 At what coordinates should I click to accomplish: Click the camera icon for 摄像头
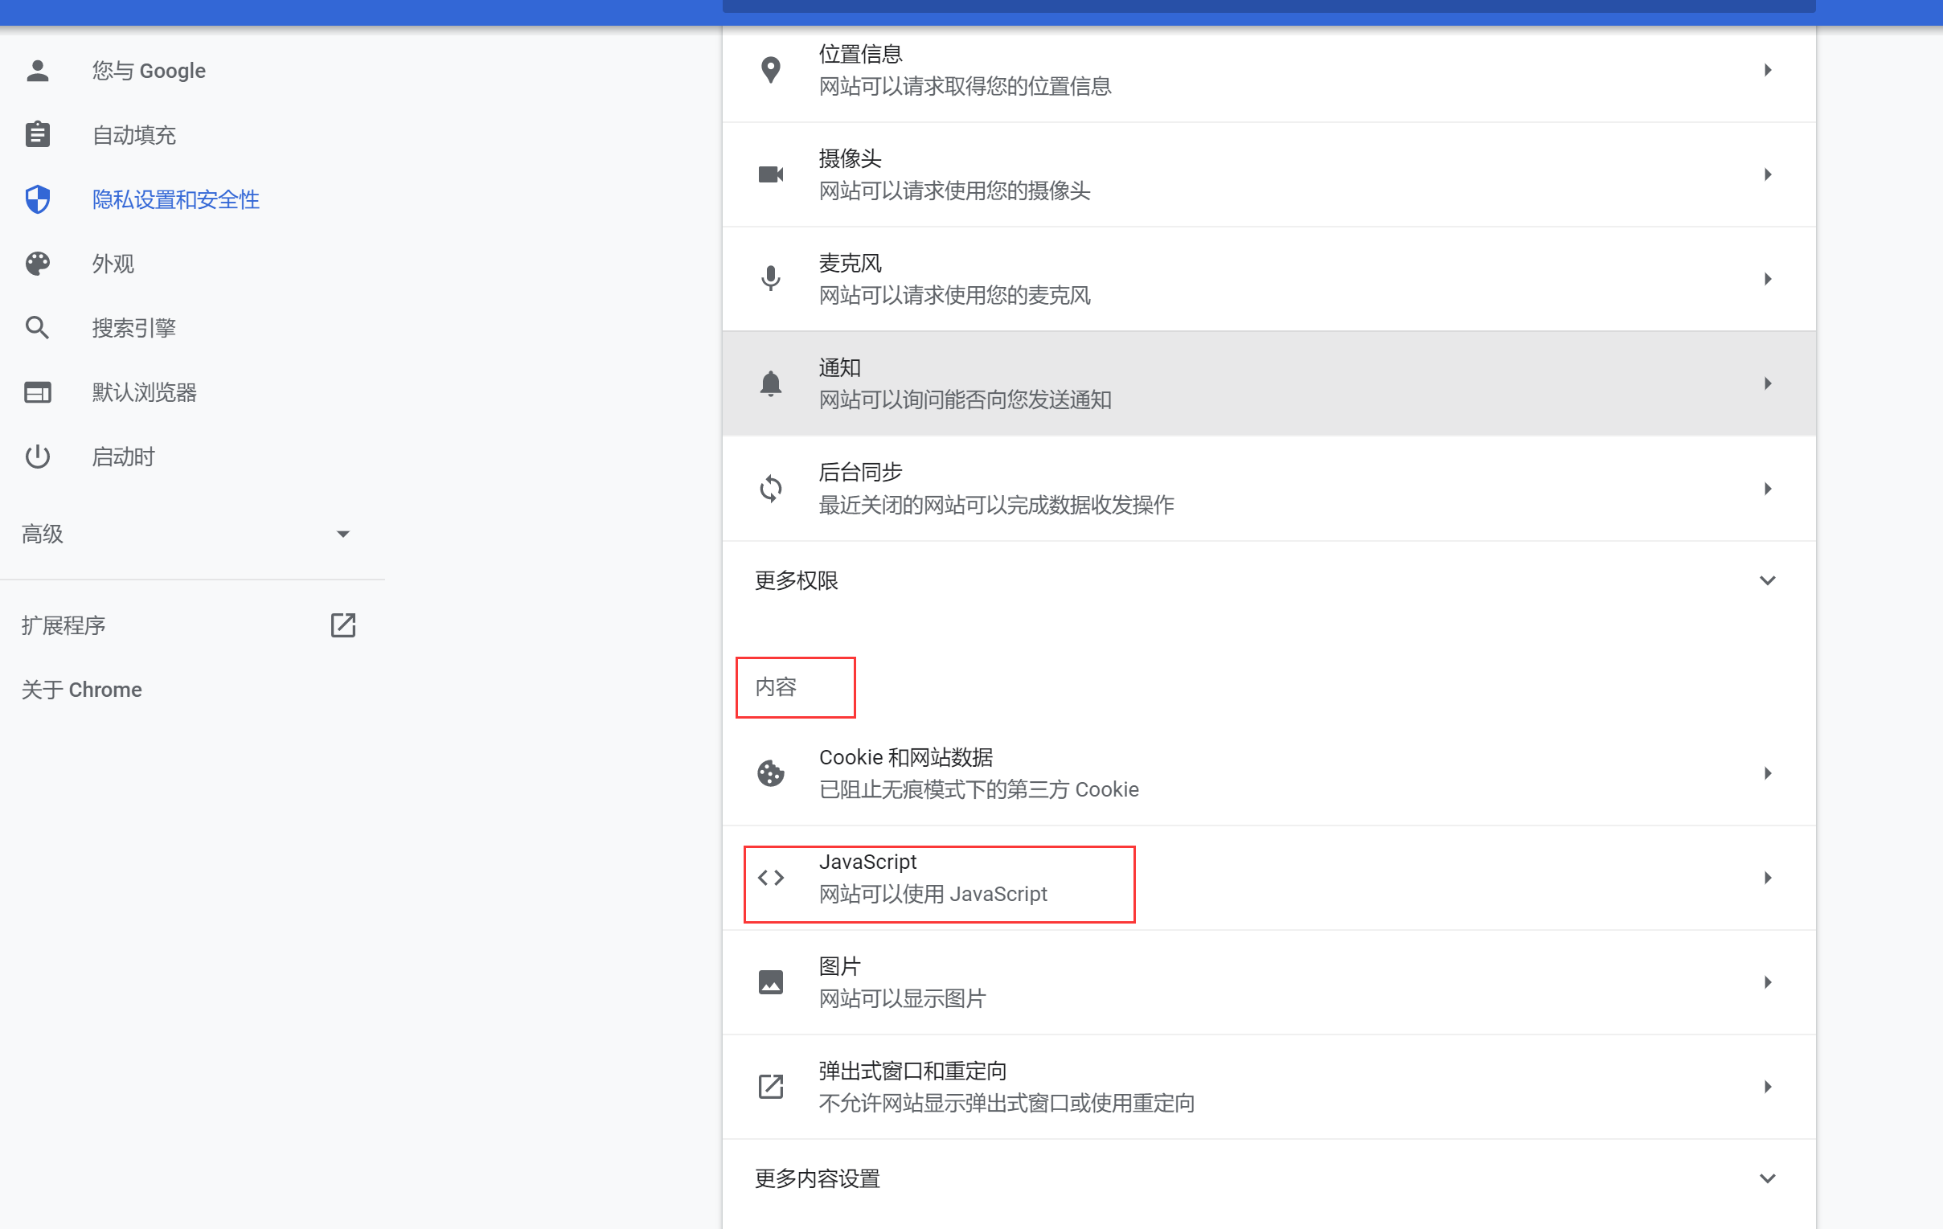(771, 174)
